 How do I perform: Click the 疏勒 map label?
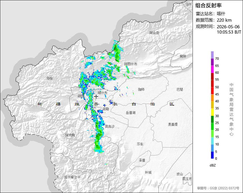pos(106,109)
